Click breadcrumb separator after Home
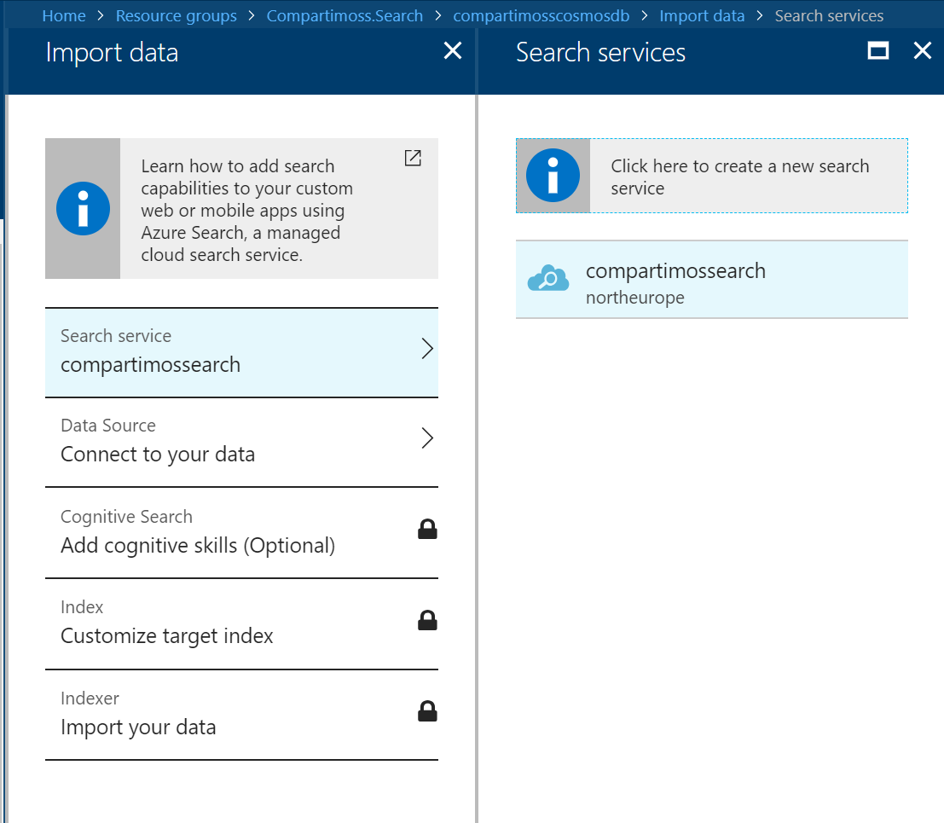 pyautogui.click(x=101, y=15)
